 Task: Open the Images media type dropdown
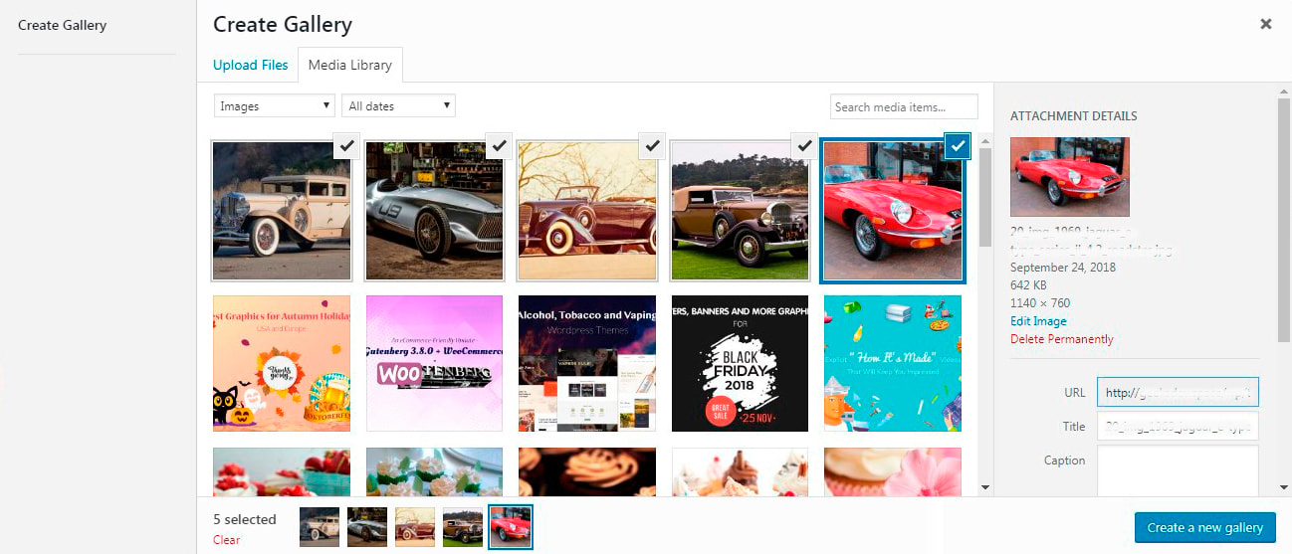coord(275,105)
